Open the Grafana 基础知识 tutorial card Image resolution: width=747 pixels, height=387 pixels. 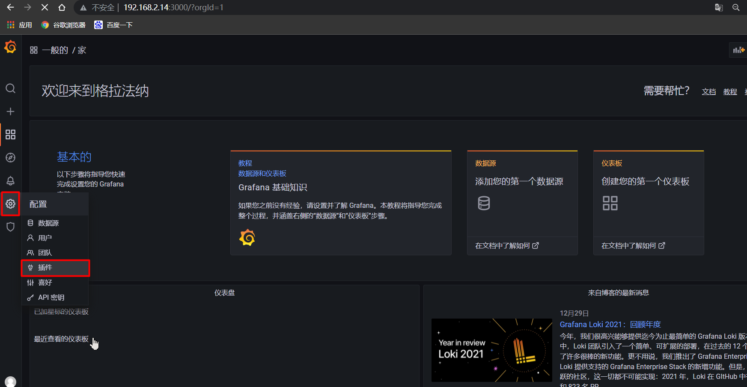coord(341,203)
